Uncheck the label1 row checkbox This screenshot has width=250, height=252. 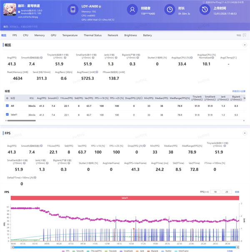pyautogui.click(x=7, y=115)
